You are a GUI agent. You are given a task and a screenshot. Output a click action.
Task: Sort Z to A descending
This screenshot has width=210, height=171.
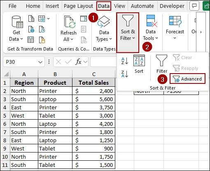coord(125,74)
